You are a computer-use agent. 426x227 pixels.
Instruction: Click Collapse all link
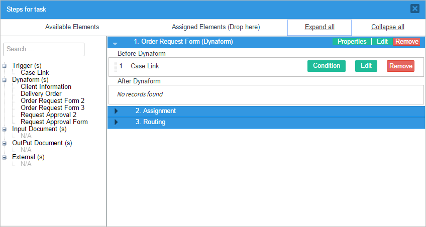(387, 27)
